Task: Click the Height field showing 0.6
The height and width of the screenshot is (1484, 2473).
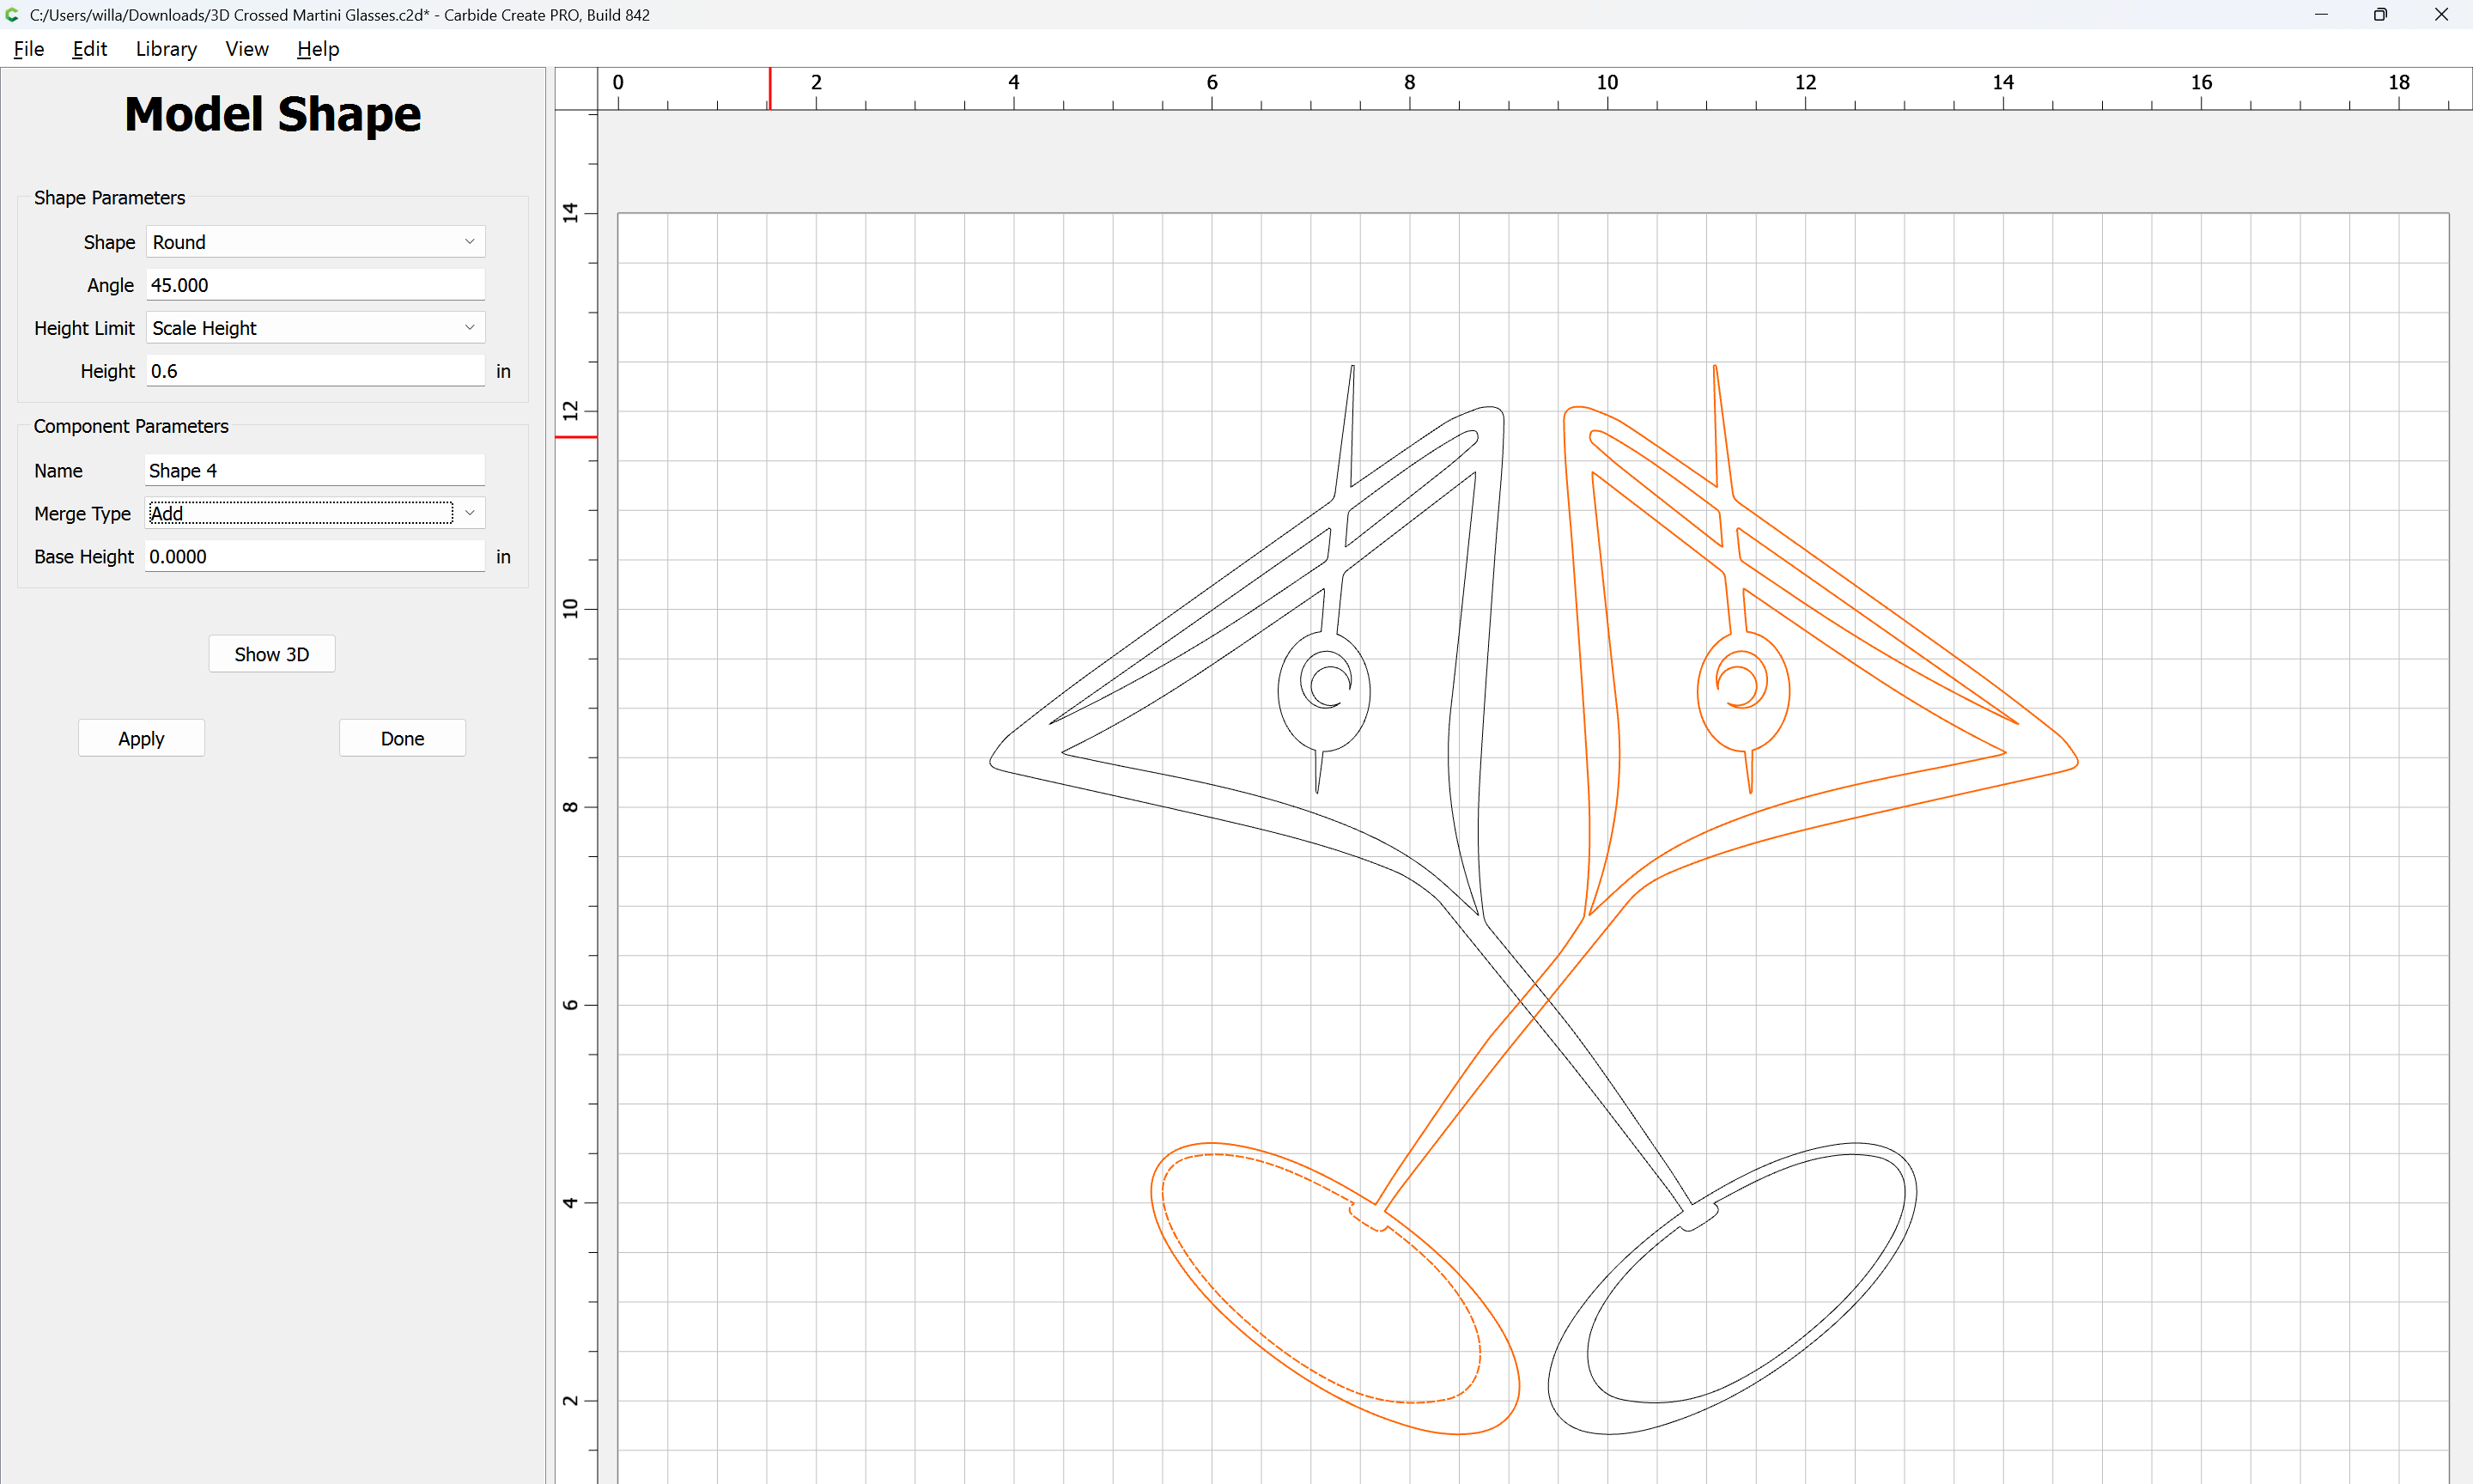Action: [315, 371]
